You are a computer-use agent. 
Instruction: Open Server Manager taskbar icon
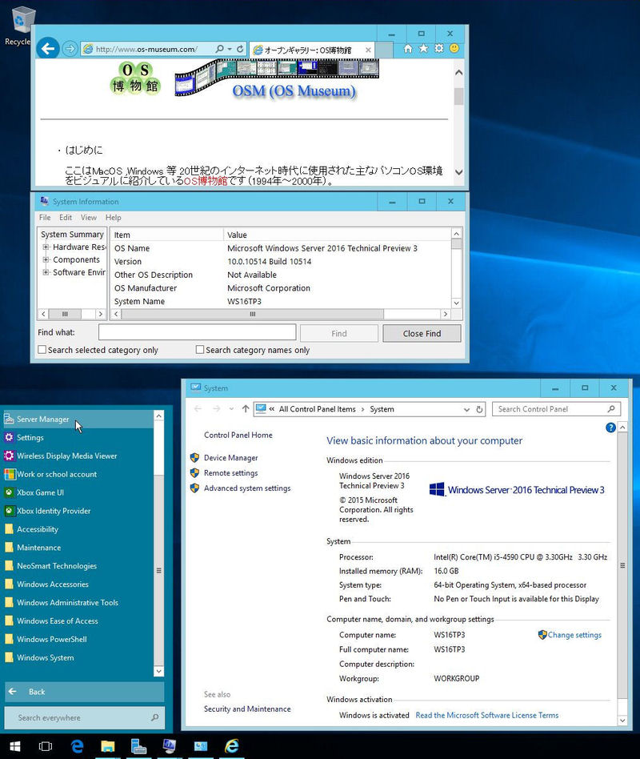click(x=138, y=746)
